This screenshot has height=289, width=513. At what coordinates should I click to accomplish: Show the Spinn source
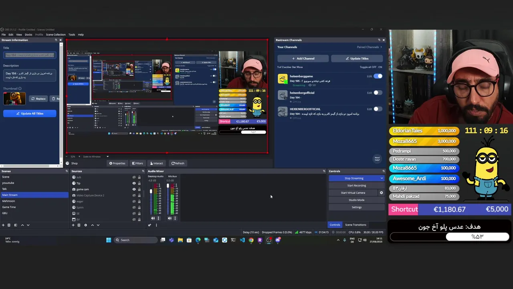click(134, 208)
